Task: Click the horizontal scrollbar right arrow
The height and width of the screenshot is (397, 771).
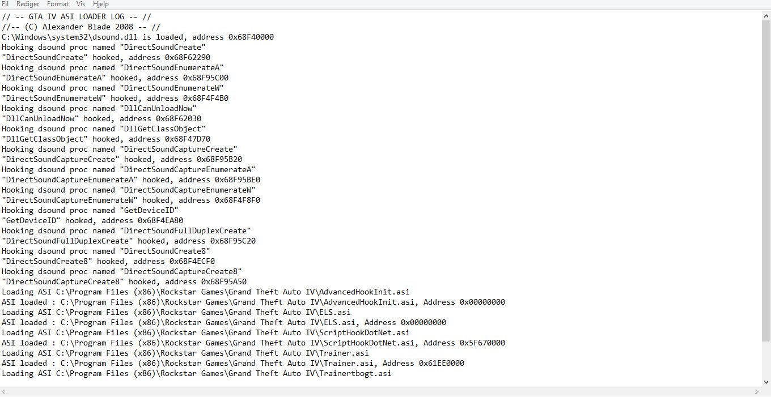Action: pos(757,391)
